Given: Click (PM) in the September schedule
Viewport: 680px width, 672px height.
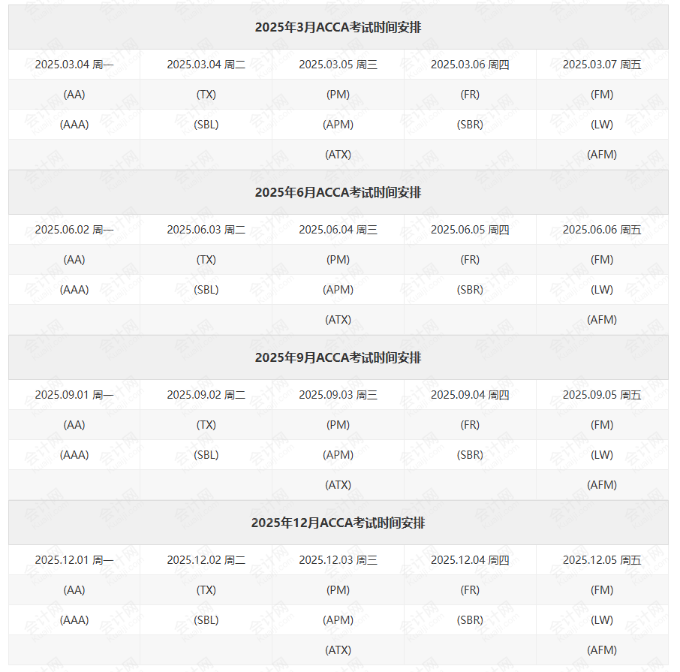Looking at the screenshot, I should coord(338,425).
